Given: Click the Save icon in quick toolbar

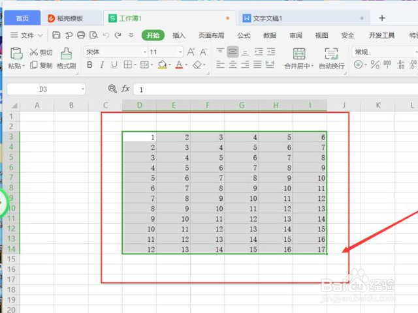Looking at the screenshot, I should pyautogui.click(x=56, y=35).
